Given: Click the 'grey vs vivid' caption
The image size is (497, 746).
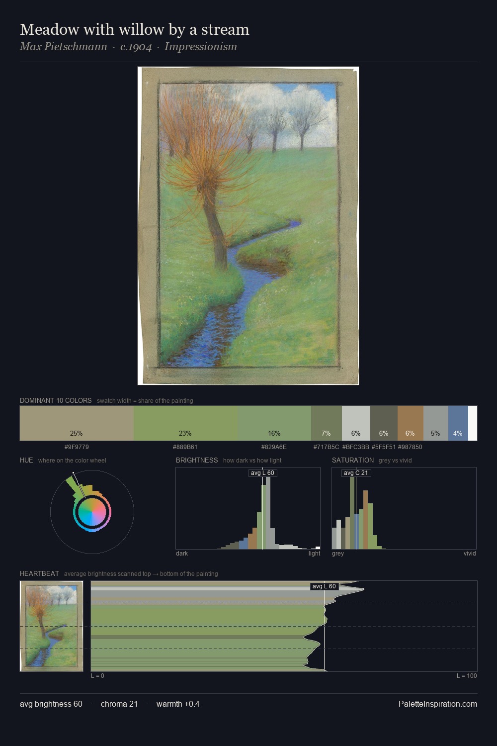Looking at the screenshot, I should pos(395,461).
